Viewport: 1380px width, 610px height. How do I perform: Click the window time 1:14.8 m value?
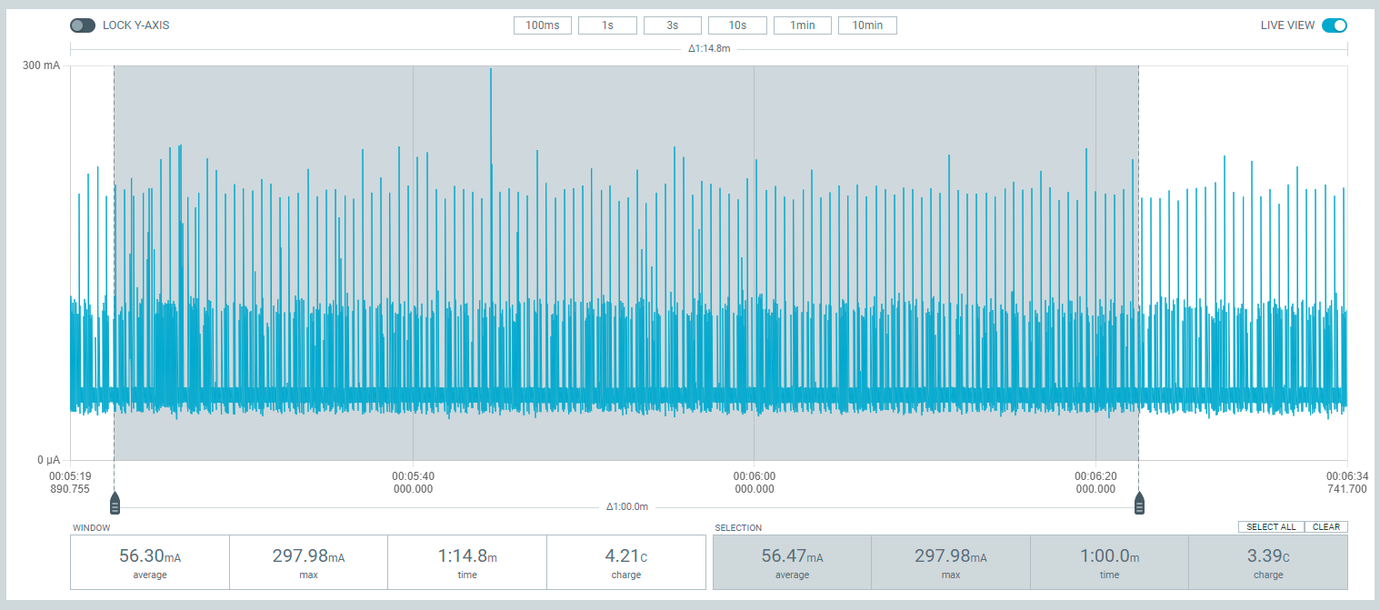point(467,557)
